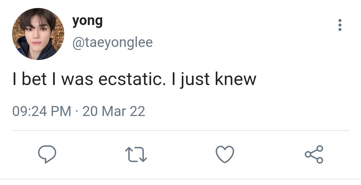Tap the repost arrows below the timestamp
The height and width of the screenshot is (185, 361).
pyautogui.click(x=136, y=154)
